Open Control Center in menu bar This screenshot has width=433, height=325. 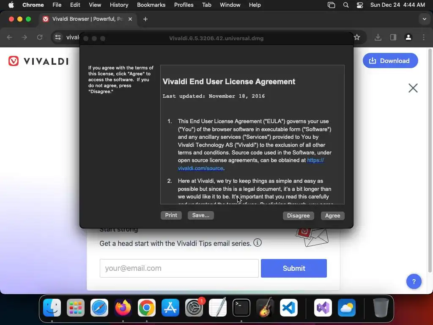[360, 5]
